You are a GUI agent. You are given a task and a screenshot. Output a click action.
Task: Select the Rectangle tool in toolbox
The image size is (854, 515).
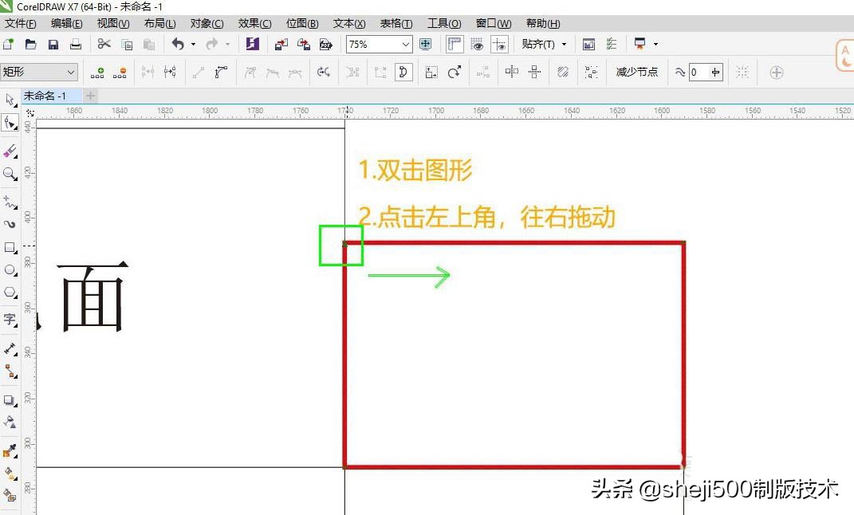coord(10,248)
